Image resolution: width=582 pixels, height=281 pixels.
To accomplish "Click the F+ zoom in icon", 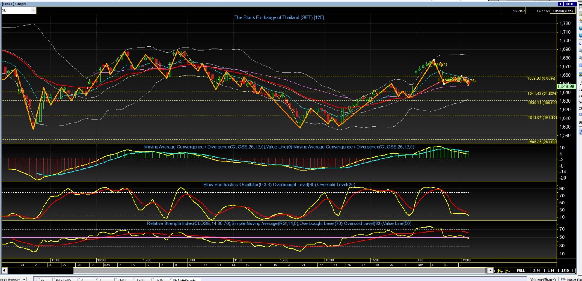I will pyautogui.click(x=500, y=271).
